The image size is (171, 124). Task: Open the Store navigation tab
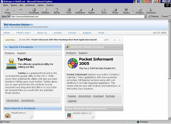(x=101, y=33)
